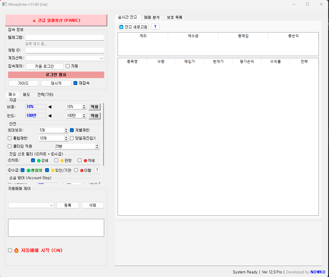
Task: Open help via the ? icon beside 잔고 새로고침
Action: (155, 27)
